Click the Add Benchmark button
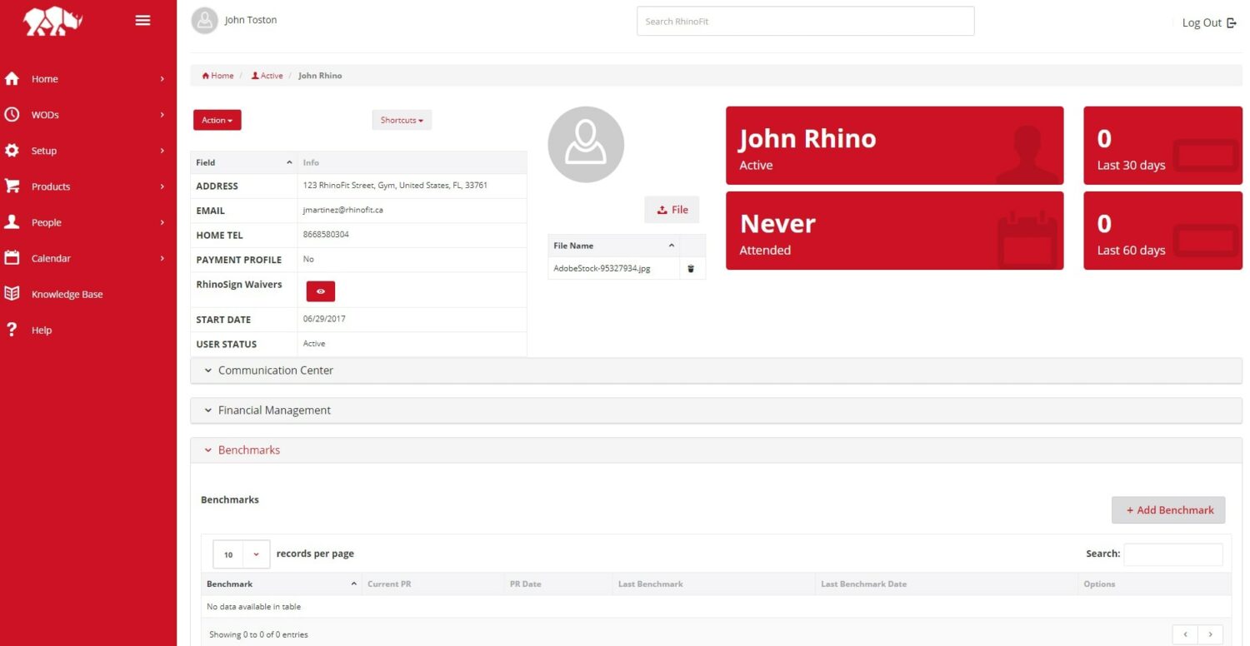 (1168, 509)
